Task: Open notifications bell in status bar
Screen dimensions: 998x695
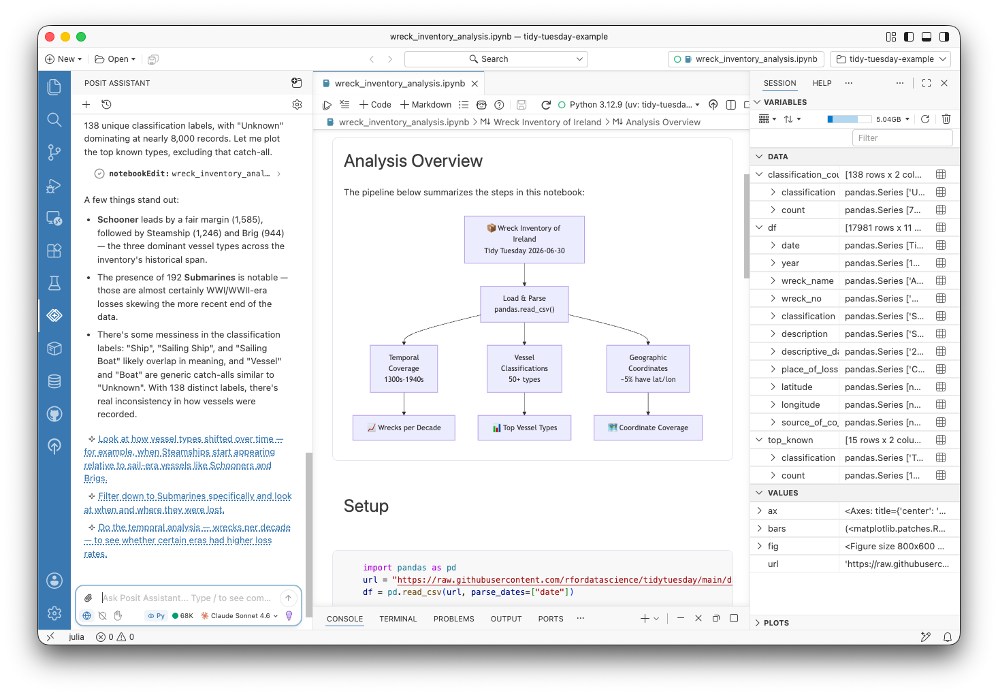Action: tap(947, 637)
